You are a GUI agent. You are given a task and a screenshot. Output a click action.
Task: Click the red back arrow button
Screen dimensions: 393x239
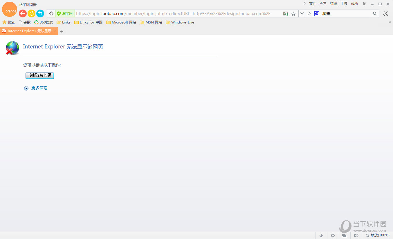point(23,13)
